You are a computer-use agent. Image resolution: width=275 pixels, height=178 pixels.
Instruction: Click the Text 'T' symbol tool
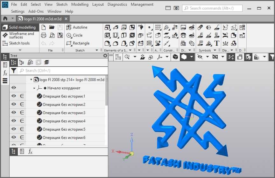click(x=217, y=43)
